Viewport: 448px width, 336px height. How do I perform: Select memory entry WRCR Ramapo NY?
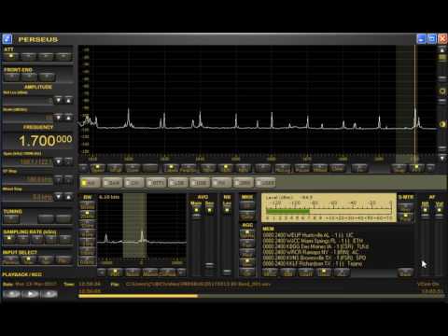pyautogui.click(x=311, y=252)
